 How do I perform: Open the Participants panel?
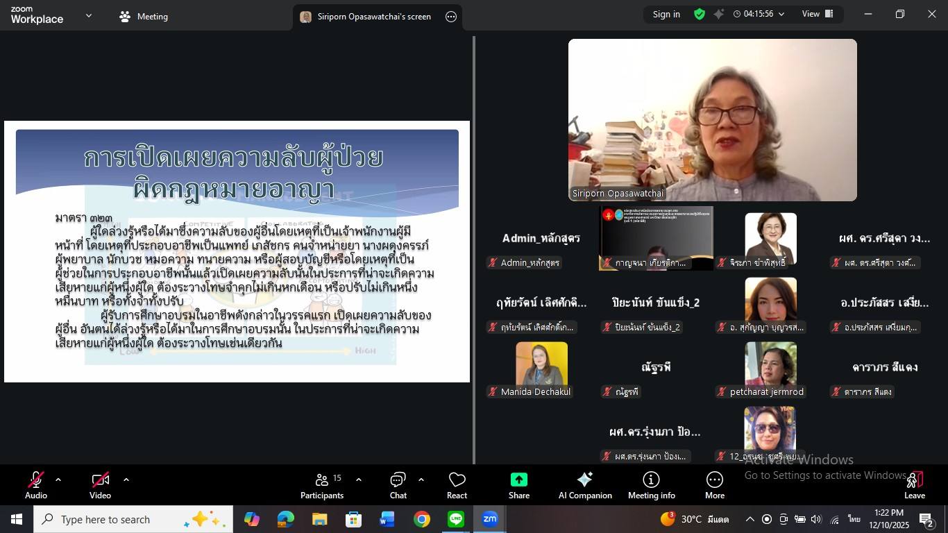pos(321,484)
